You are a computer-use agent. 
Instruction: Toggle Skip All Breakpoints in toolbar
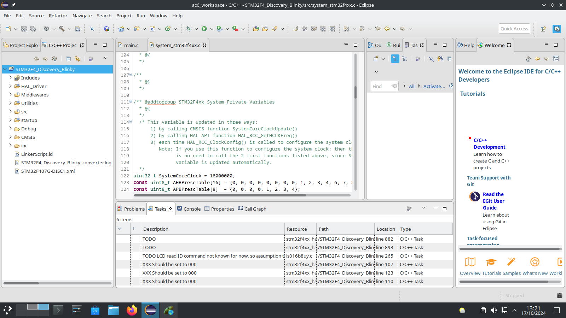[92, 29]
